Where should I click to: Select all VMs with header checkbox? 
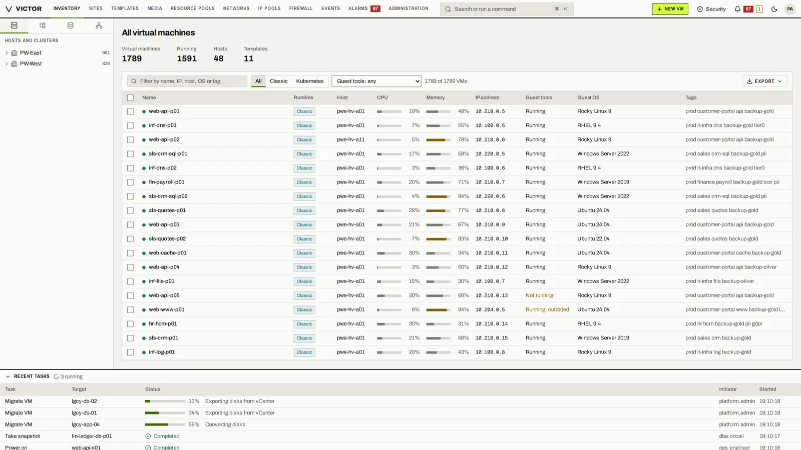tap(131, 97)
